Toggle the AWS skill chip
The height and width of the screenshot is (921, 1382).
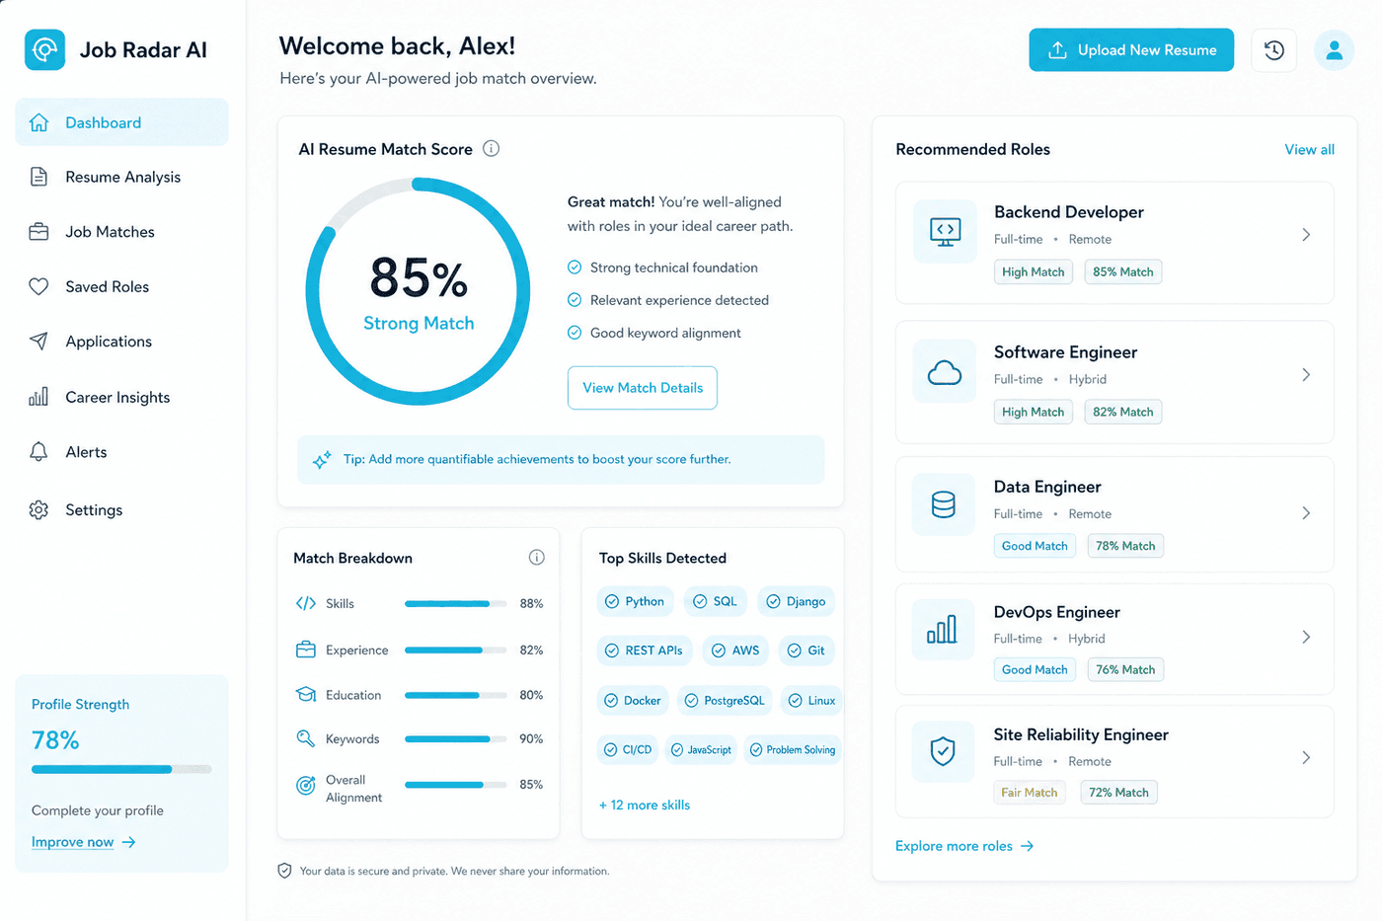pyautogui.click(x=735, y=651)
